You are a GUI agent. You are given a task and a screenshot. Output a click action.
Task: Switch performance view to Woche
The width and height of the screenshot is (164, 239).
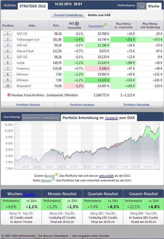pos(153,6)
